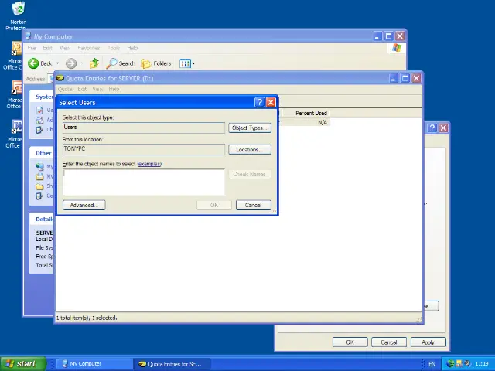Click the Select Users help question-mark icon

[x=259, y=102]
